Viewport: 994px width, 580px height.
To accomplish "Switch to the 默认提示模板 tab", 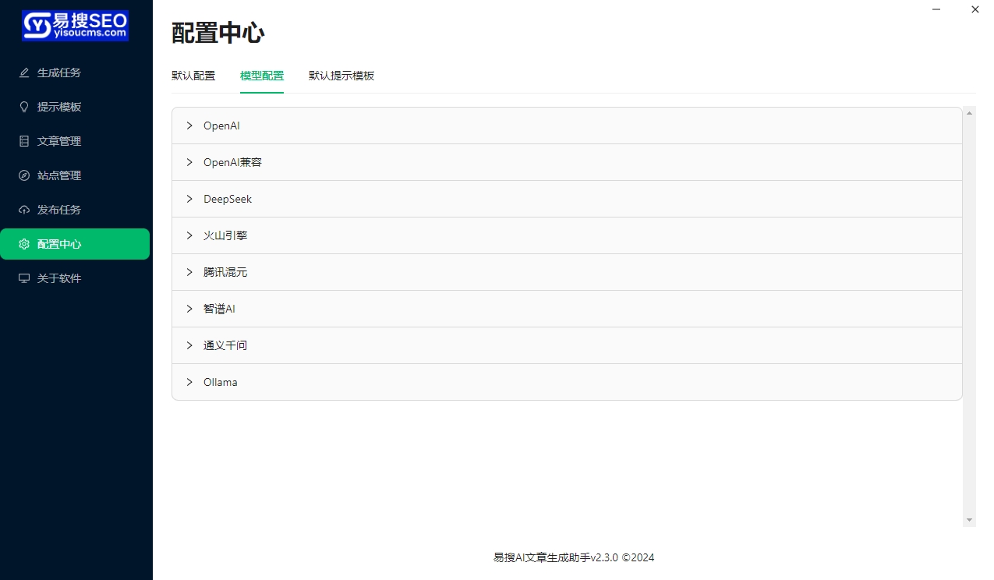I will (x=341, y=76).
